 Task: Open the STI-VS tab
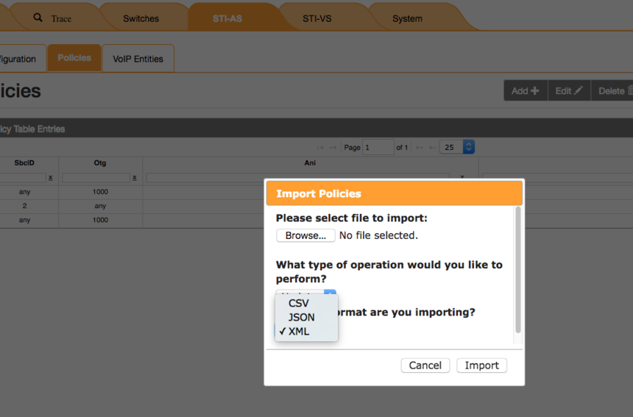point(316,18)
